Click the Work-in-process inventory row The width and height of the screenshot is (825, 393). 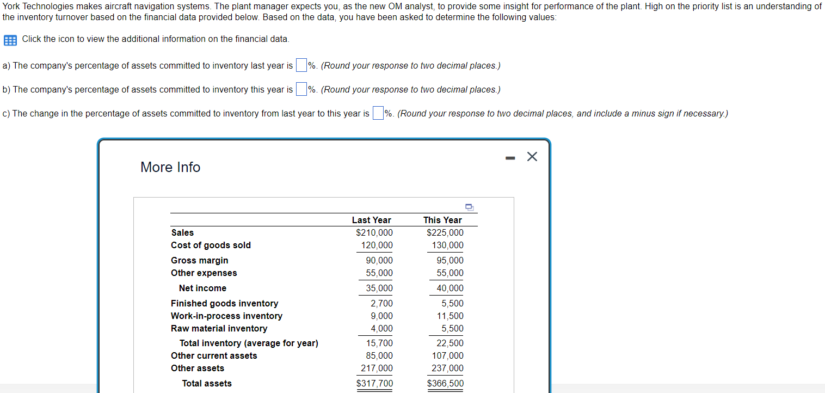226,316
